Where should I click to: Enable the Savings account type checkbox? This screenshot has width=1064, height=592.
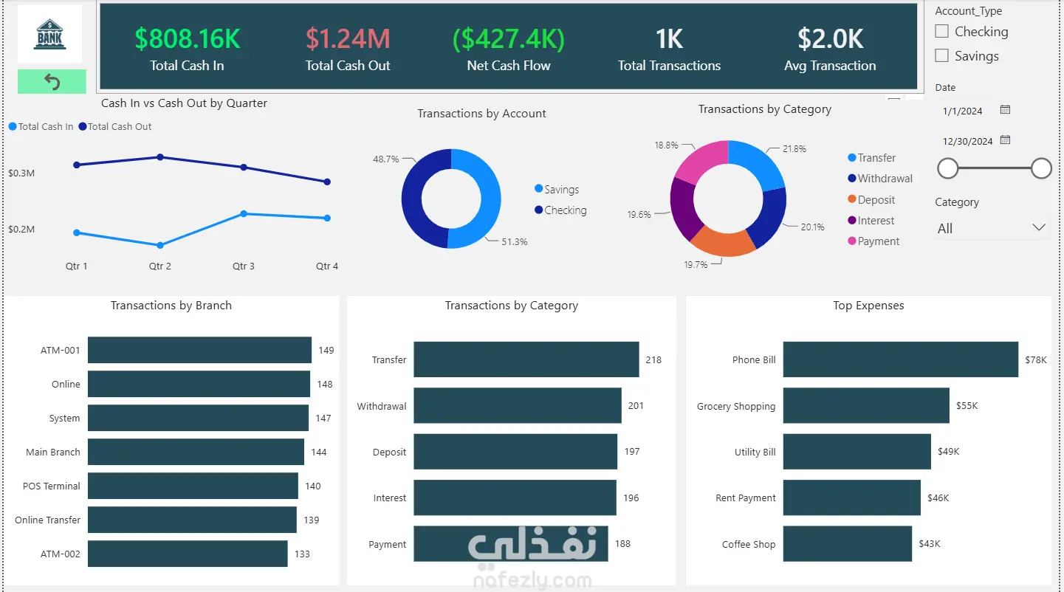[941, 56]
